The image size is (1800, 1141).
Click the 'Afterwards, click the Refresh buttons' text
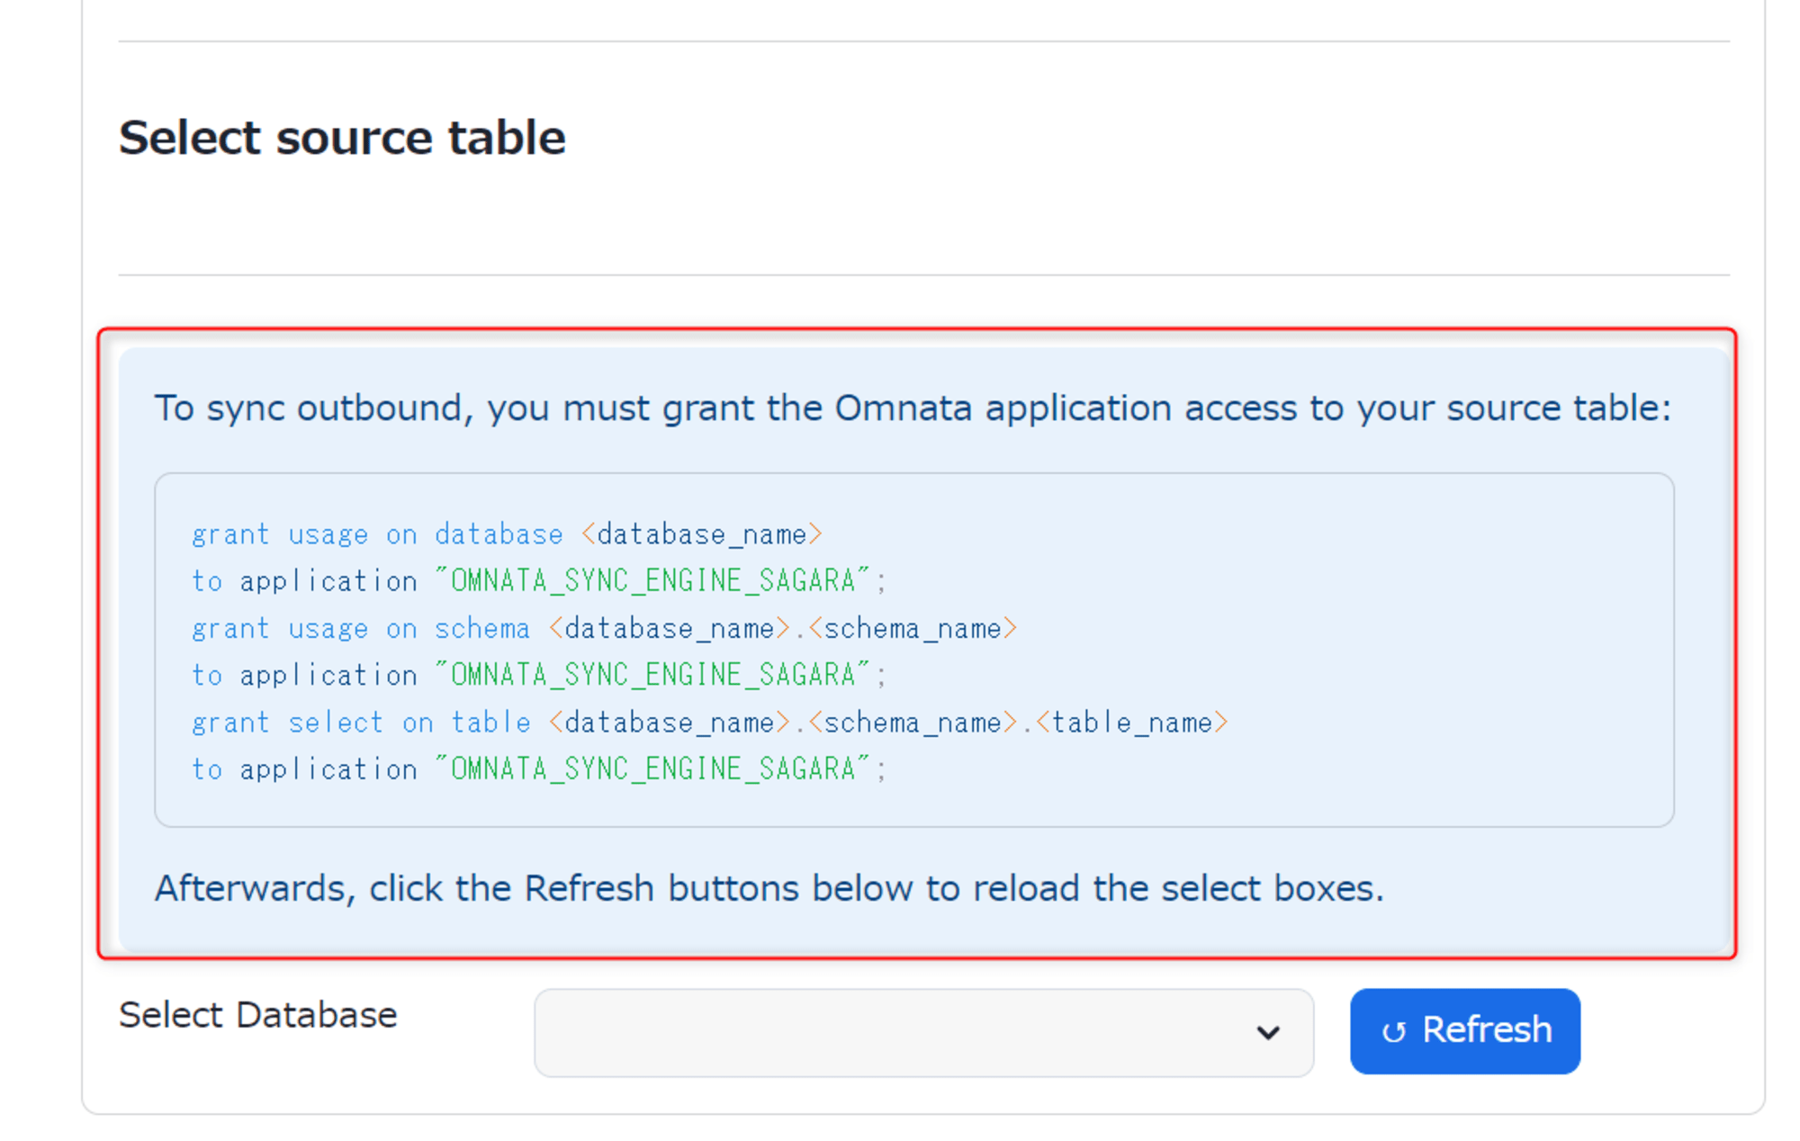[769, 888]
